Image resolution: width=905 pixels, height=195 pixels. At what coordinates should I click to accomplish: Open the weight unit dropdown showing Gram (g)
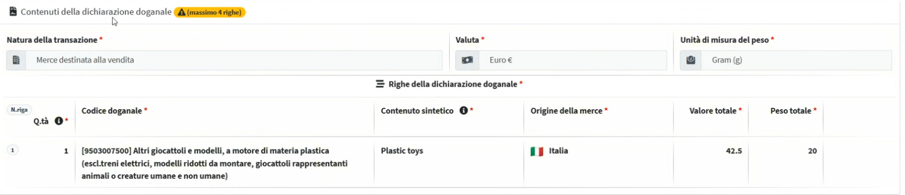[796, 60]
